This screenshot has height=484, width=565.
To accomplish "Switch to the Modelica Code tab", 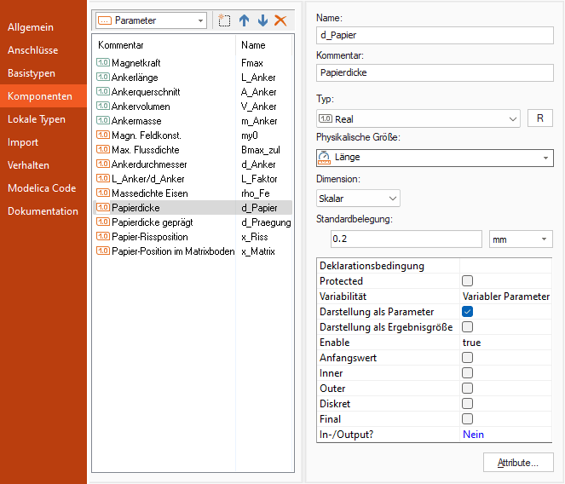I will [43, 188].
